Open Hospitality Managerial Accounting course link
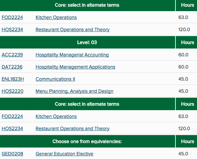Viewport: 197px width, 159px height. pyautogui.click(x=72, y=55)
